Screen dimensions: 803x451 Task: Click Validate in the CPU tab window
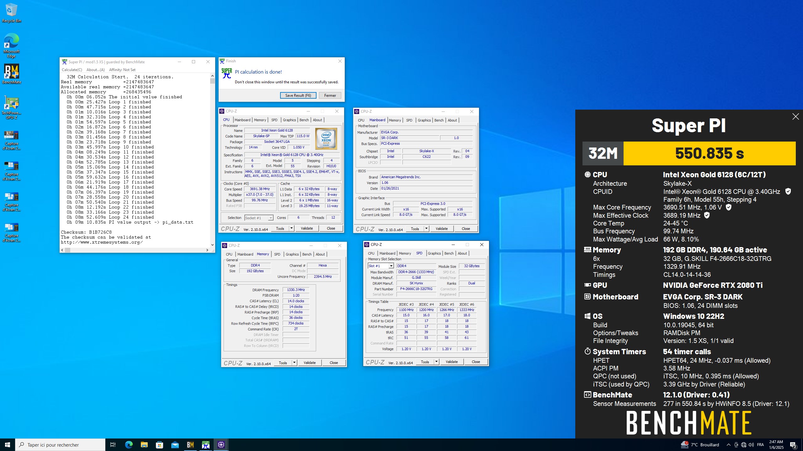click(x=307, y=228)
